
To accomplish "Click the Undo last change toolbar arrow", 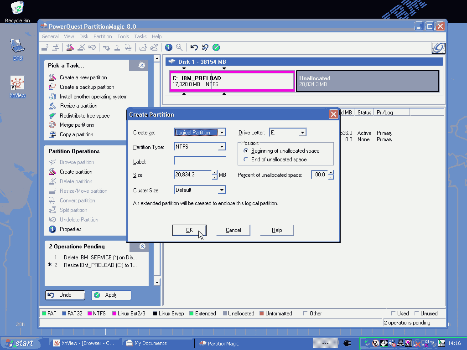I will (194, 47).
